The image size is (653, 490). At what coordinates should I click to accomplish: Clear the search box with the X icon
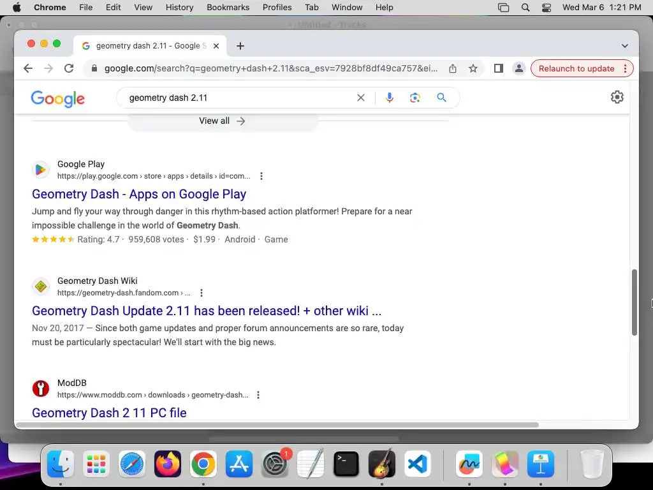click(361, 98)
